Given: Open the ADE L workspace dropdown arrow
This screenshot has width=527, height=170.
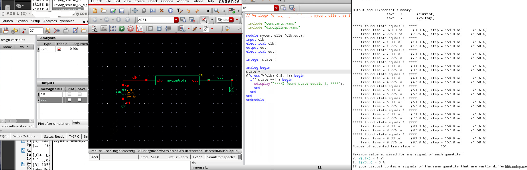Looking at the screenshot, I should point(176,20).
